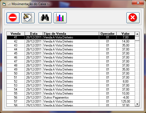Image resolution: width=146 pixels, height=113 pixels.
Task: Select the highlighted sale row 41
Action: pyautogui.click(x=71, y=37)
